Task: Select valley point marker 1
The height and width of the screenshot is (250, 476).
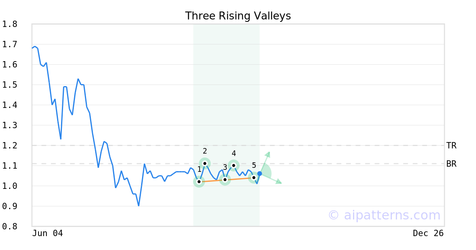Action: coord(199,181)
